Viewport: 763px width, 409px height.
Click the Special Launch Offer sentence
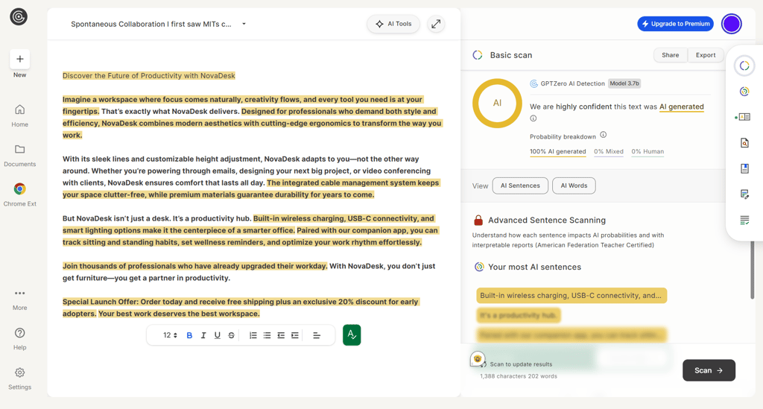coord(241,308)
